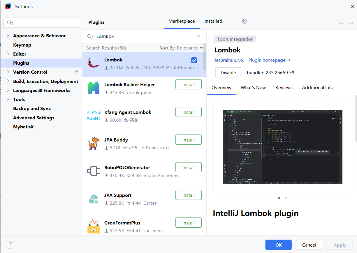The image size is (357, 253).
Task: Click the Kfang Agent plugin logo
Action: pos(94,115)
